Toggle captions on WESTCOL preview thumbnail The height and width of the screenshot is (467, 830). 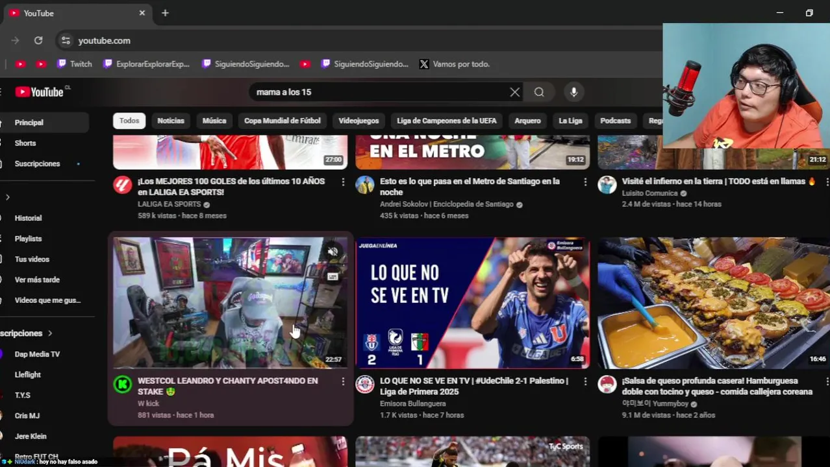coord(333,276)
